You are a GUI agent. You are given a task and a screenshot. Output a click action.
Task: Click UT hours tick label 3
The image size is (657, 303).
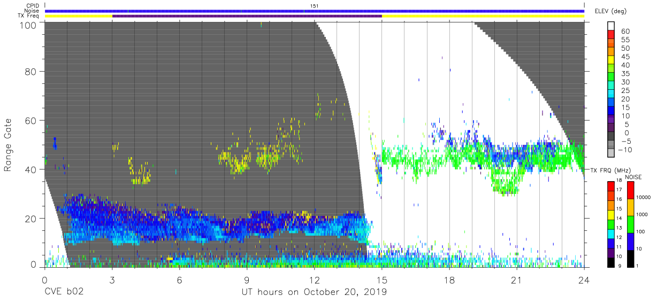click(112, 280)
